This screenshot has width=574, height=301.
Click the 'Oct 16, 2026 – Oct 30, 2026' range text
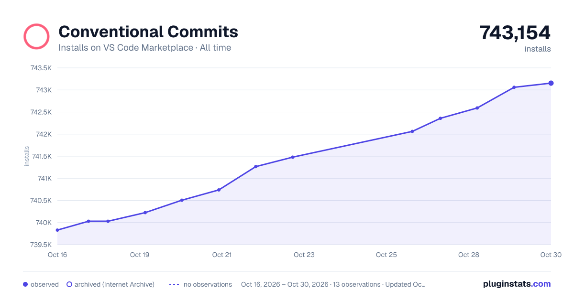point(285,284)
